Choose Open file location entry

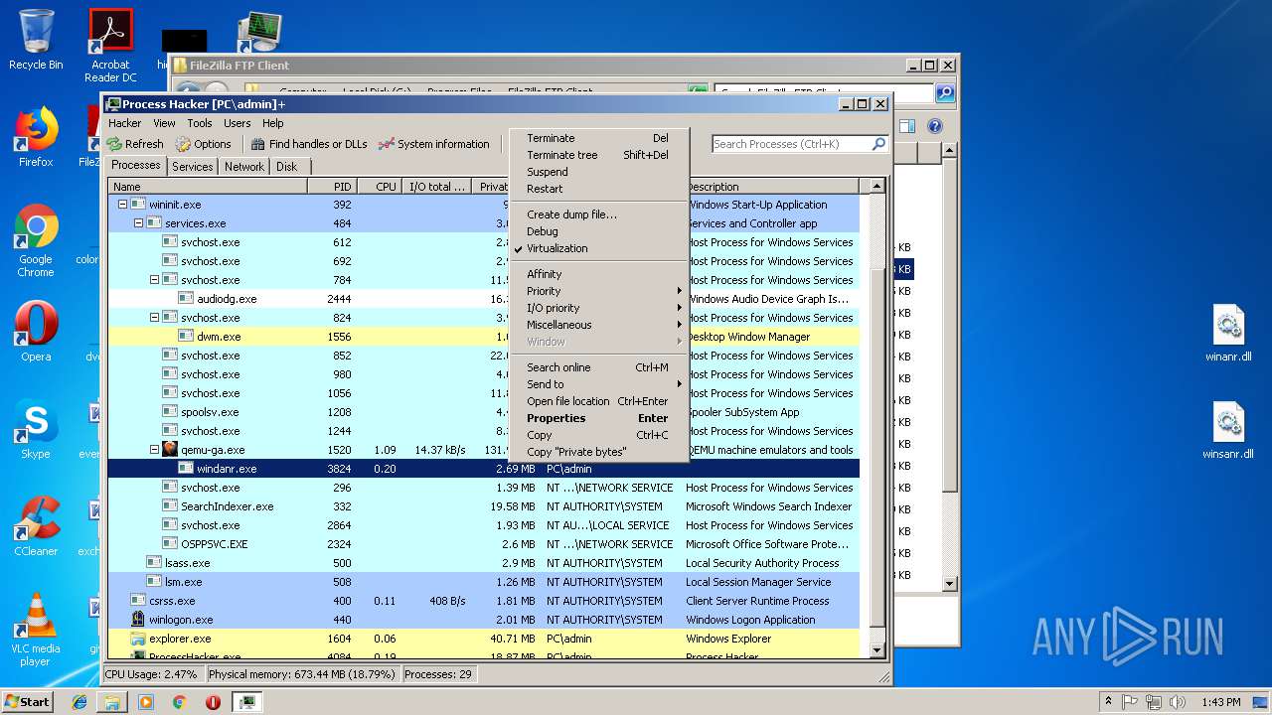pos(598,401)
